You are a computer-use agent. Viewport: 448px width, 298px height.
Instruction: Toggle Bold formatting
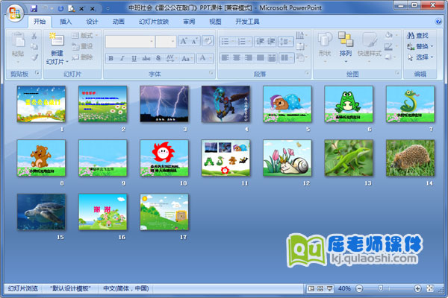point(111,58)
